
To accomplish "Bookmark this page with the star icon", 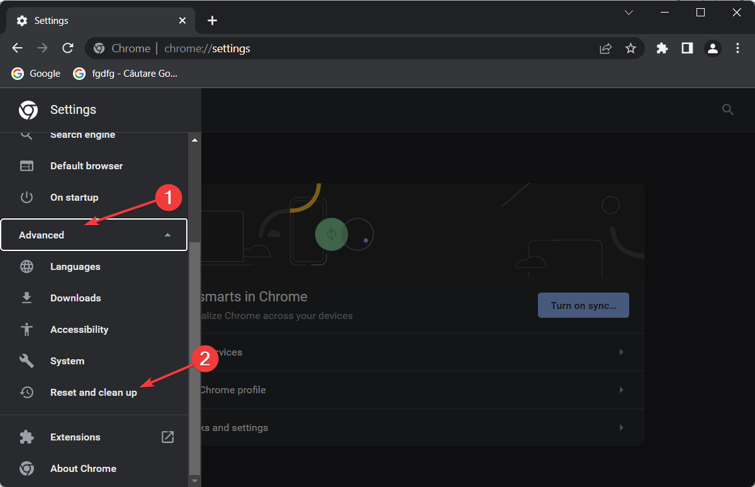I will pyautogui.click(x=630, y=48).
